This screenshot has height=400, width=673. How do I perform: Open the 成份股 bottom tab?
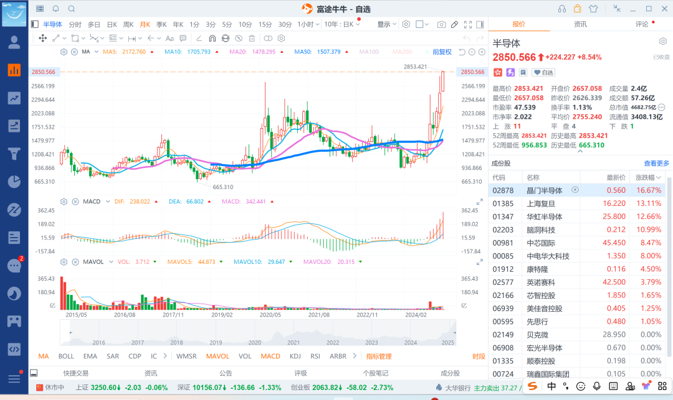[451, 373]
